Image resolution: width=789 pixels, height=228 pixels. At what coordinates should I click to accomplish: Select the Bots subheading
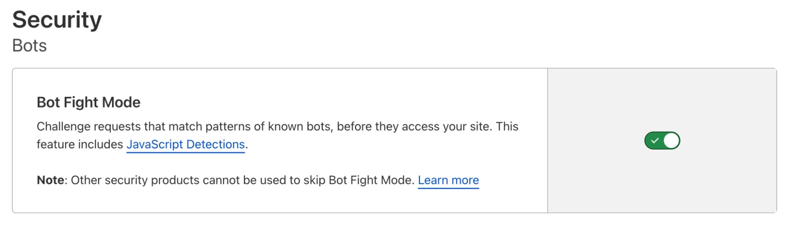(30, 46)
